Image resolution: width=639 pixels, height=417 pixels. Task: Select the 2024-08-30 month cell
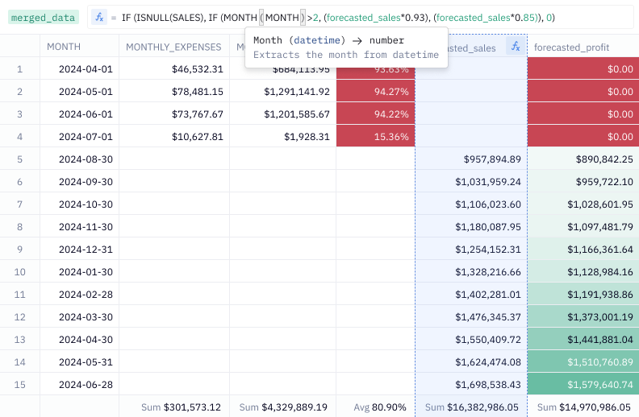[x=86, y=159]
